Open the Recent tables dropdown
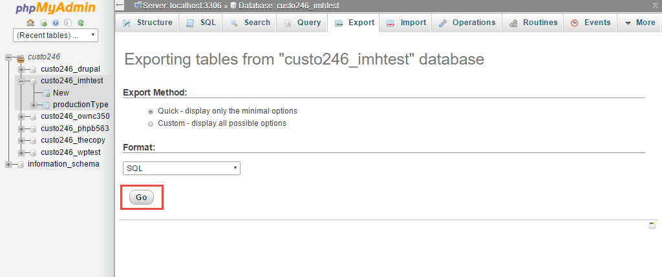 tap(56, 36)
